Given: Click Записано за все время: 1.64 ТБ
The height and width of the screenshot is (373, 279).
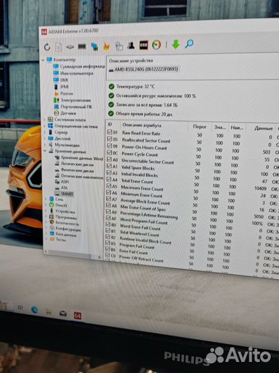Looking at the screenshot, I should point(147,105).
